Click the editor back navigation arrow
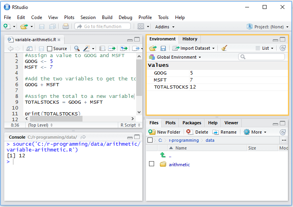This screenshot has height=207, width=293. tap(11, 49)
